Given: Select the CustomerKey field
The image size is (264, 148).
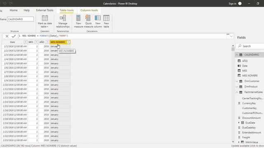Looking at the screenshot, I should (249, 108).
